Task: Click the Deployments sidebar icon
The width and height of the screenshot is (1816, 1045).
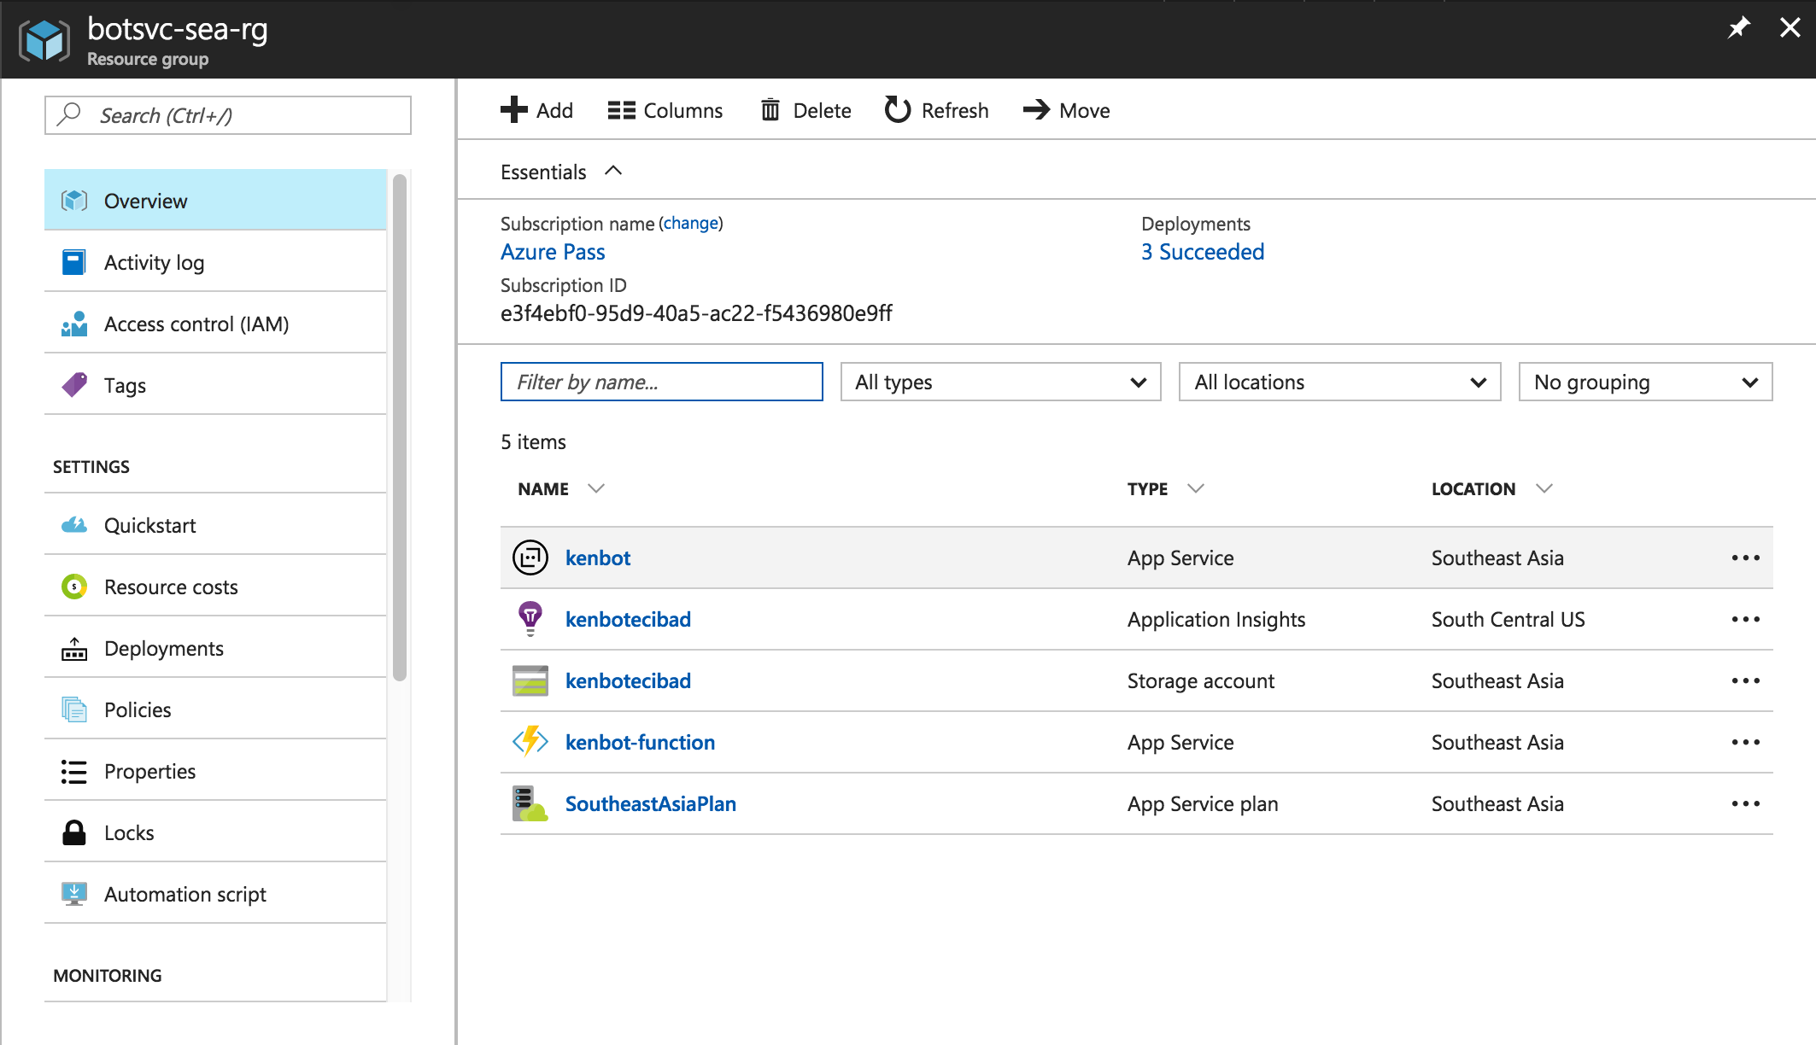Action: pyautogui.click(x=74, y=649)
